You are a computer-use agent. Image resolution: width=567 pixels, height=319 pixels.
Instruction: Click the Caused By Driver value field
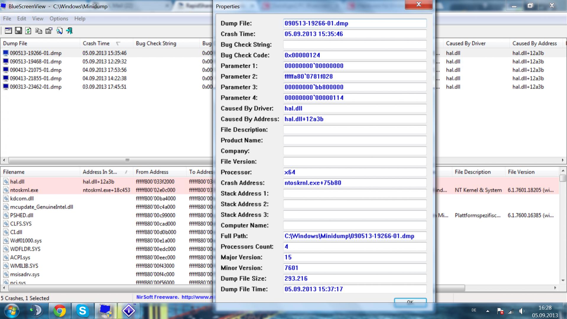[355, 109]
